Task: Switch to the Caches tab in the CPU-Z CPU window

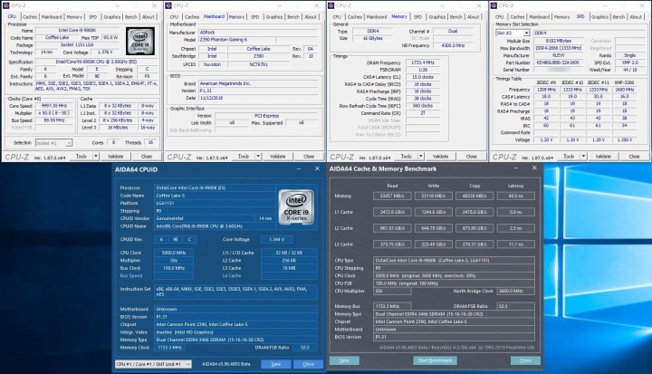Action: point(30,17)
